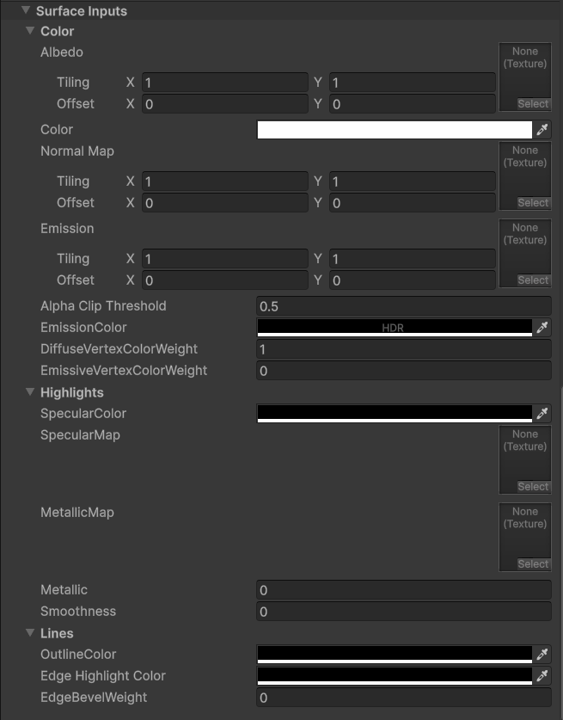The height and width of the screenshot is (720, 563).
Task: Click the Alpha Clip Threshold label
Action: (x=103, y=306)
